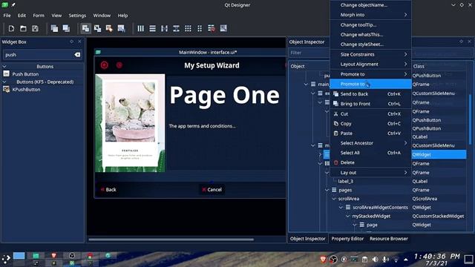Select Push Button in Widget Box
The image size is (475, 267).
coord(25,74)
